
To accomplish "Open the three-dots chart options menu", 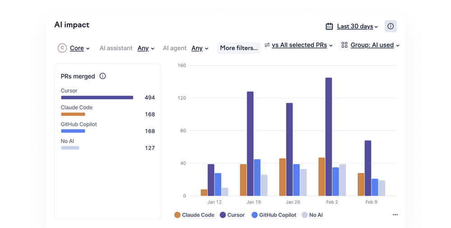I will pyautogui.click(x=395, y=215).
